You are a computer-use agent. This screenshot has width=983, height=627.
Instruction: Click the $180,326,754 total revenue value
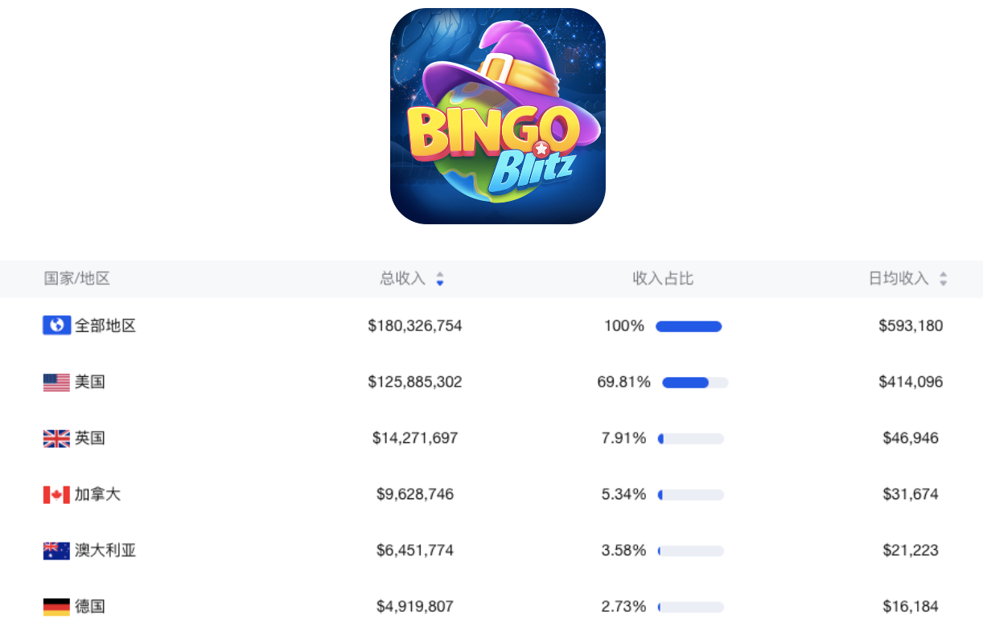coord(415,326)
